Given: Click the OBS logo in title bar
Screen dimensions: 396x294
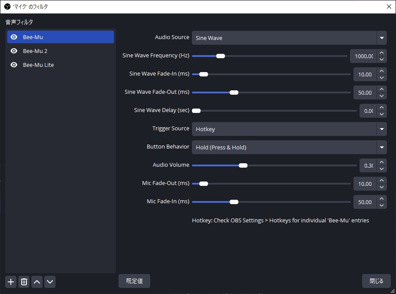Looking at the screenshot, I should click(7, 7).
